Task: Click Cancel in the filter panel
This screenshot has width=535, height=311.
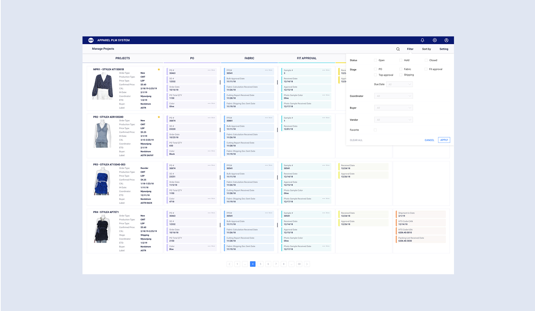Action: [429, 140]
